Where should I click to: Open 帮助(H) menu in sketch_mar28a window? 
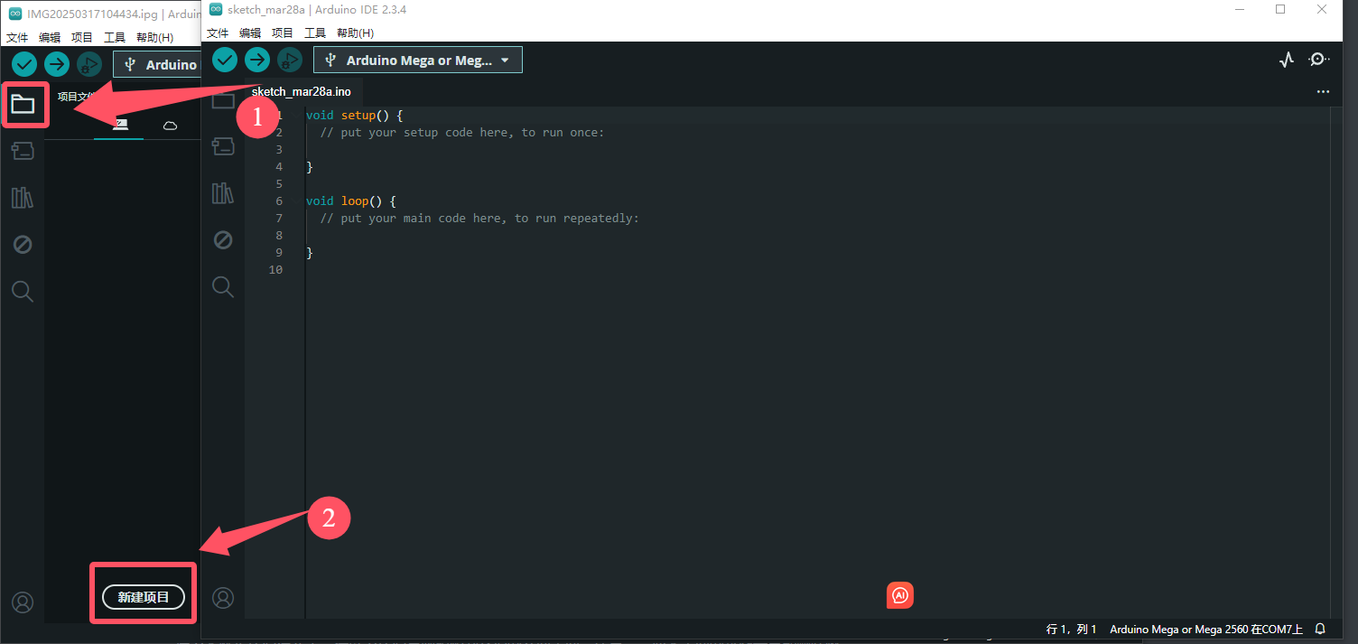(x=355, y=33)
